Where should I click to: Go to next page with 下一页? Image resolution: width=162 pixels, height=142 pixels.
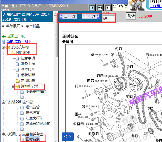(x=91, y=16)
